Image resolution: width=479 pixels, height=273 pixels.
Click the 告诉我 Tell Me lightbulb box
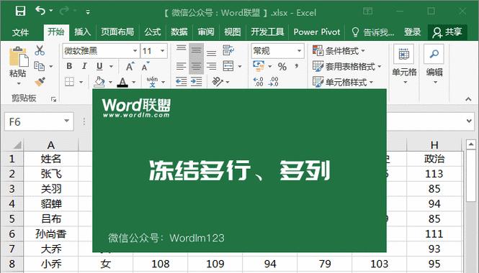tap(373, 32)
